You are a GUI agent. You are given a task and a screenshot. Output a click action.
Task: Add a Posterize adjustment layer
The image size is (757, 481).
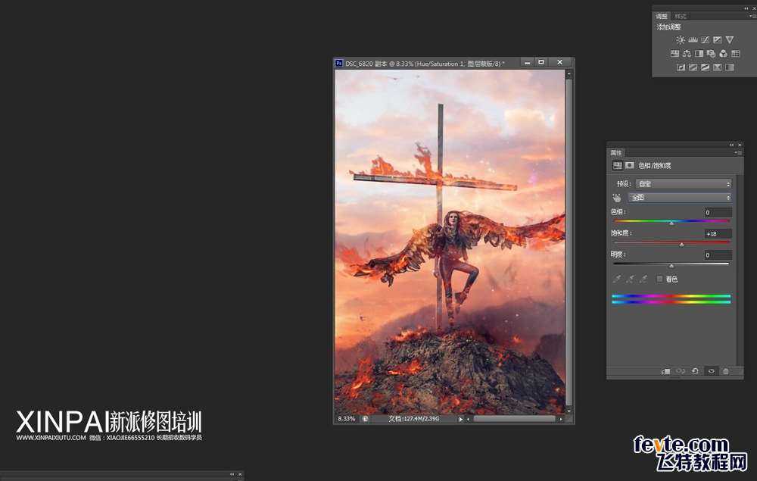693,67
